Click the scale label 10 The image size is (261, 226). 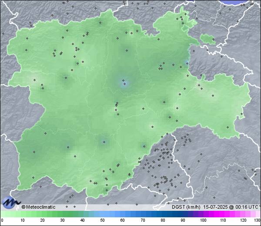[23, 220]
